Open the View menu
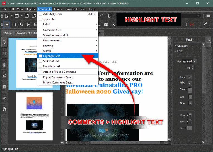The width and height of the screenshot is (213, 152). point(20,9)
